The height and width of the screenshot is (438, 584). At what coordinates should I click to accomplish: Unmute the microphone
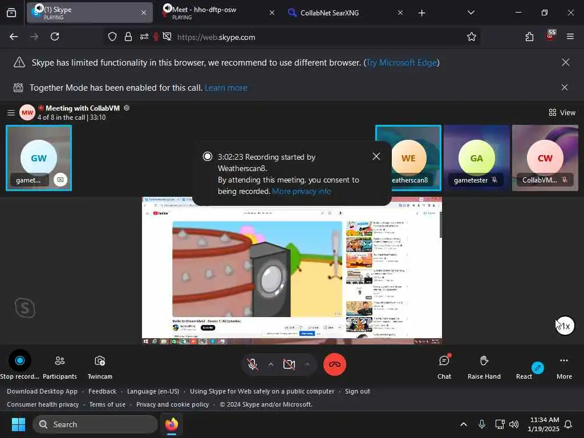click(253, 364)
